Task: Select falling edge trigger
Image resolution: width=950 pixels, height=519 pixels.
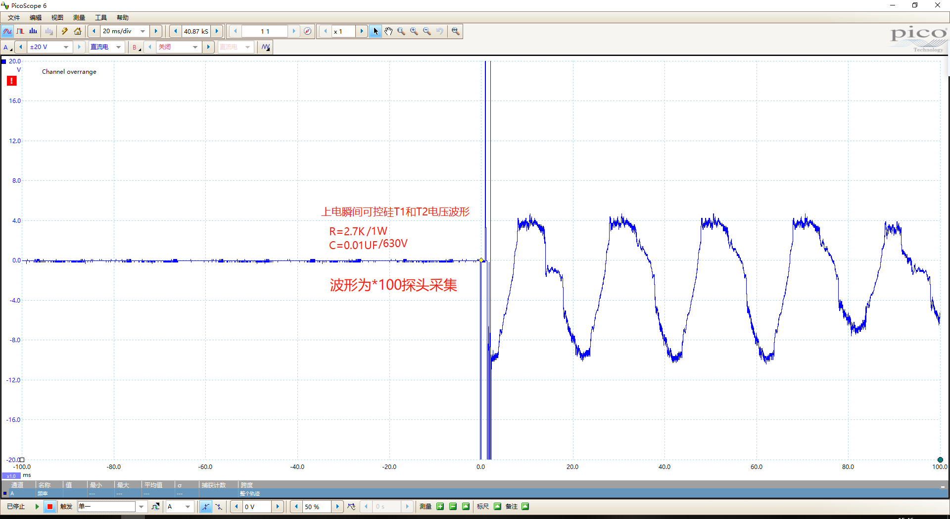Action: (219, 507)
